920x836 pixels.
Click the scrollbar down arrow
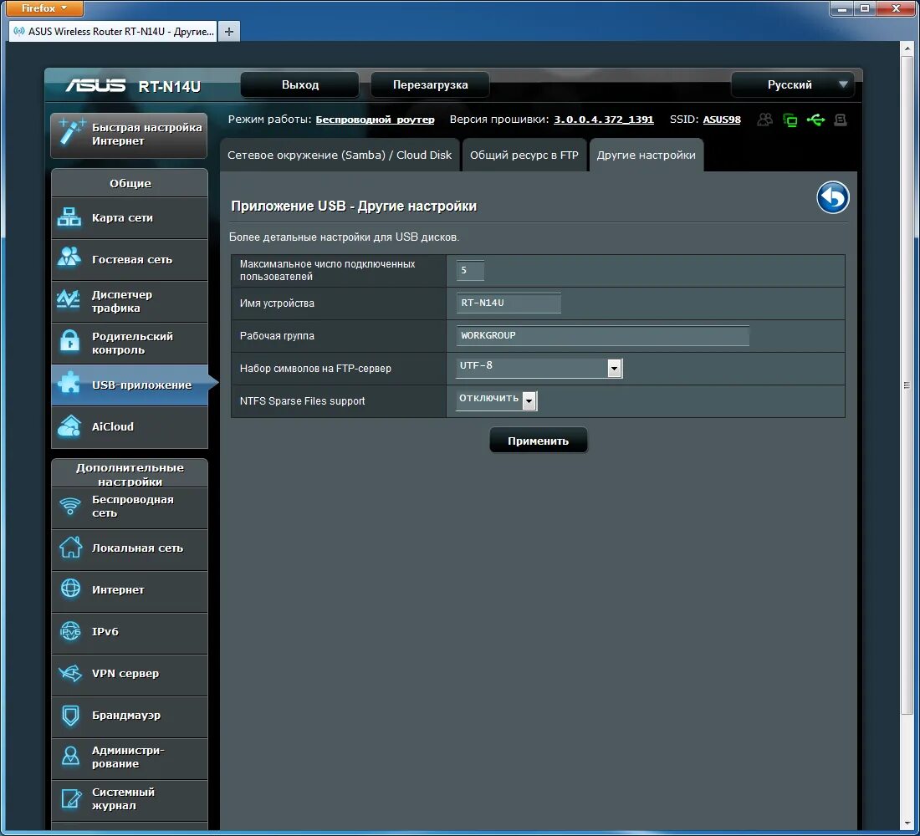906,823
